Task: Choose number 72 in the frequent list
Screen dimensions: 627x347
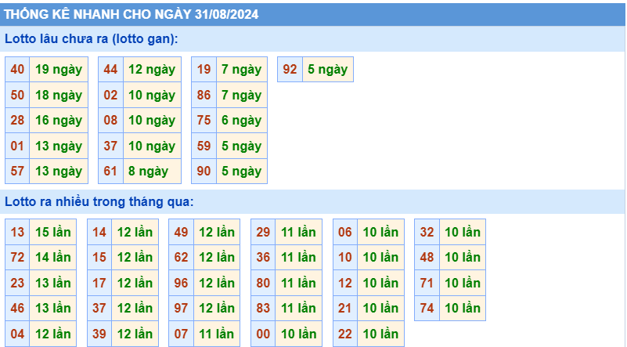Action: [x=17, y=257]
